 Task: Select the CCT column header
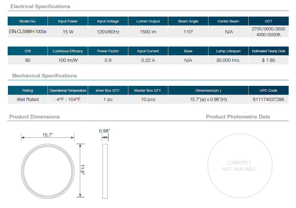(x=268, y=21)
